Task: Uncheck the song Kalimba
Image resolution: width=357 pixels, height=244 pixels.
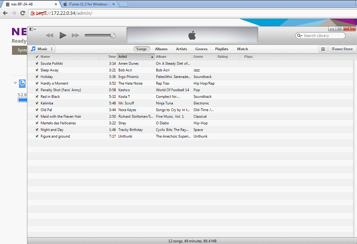Action: coord(37,103)
